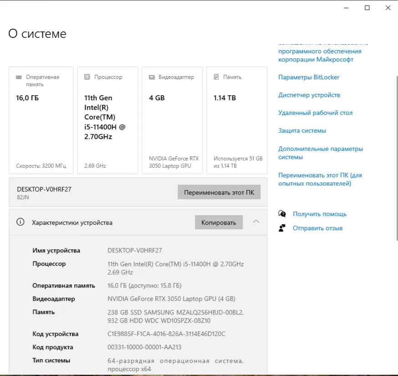Click the Используется 51 GB из 1.14 TB text
Screen dimensions: 398x376
pos(238,162)
